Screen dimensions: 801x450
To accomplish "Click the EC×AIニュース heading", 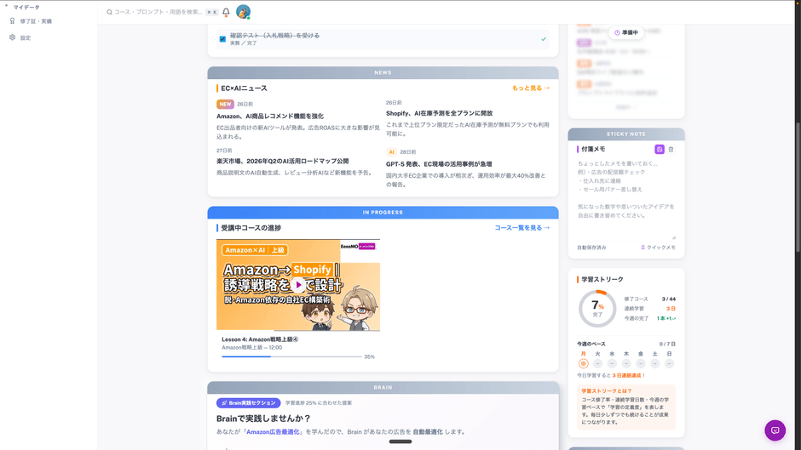I will [244, 88].
